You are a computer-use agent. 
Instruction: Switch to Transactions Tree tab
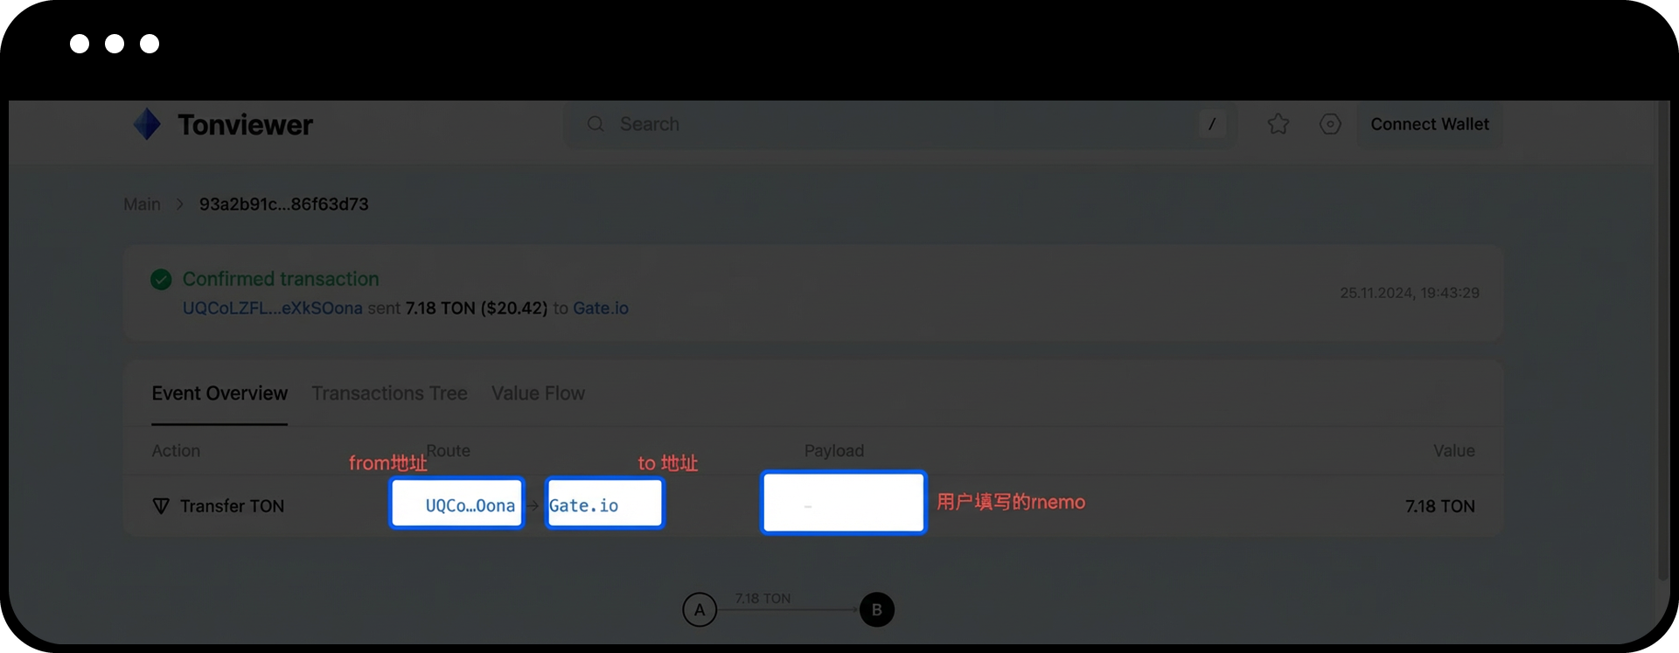(x=389, y=393)
